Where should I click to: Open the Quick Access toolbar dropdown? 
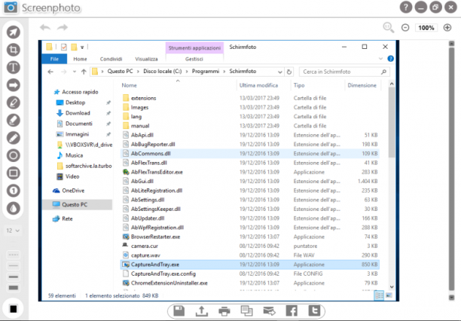[82, 47]
